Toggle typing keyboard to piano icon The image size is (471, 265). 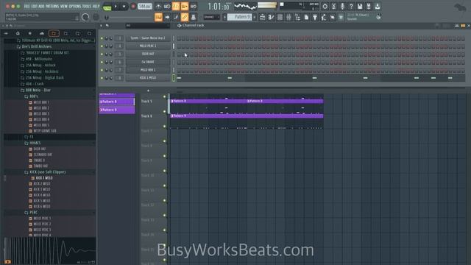point(158,17)
